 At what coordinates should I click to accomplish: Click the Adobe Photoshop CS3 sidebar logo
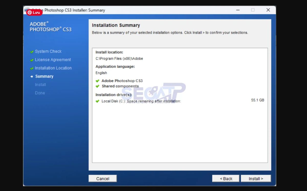click(x=50, y=27)
